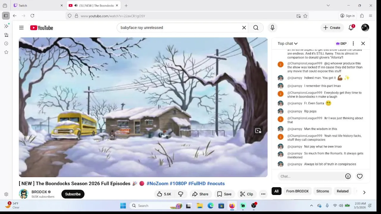Open the 0XP channel points crown
The width and height of the screenshot is (381, 214).
pyautogui.click(x=341, y=43)
